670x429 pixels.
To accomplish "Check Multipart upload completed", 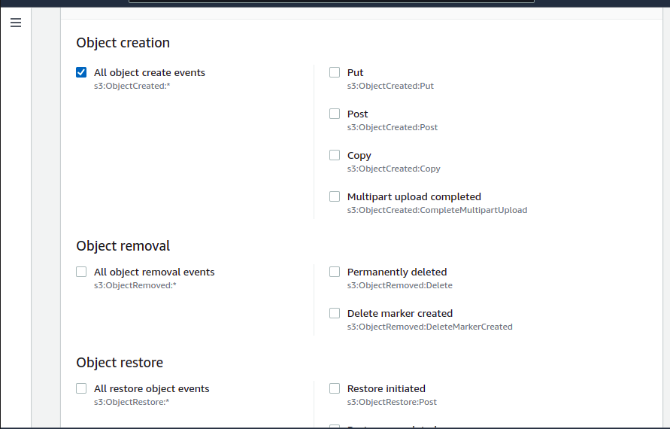I will click(335, 196).
